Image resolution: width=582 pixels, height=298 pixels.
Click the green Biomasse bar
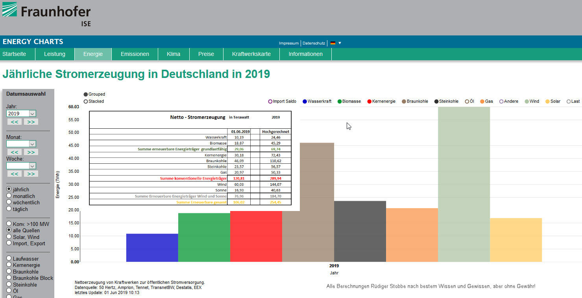(x=204, y=237)
